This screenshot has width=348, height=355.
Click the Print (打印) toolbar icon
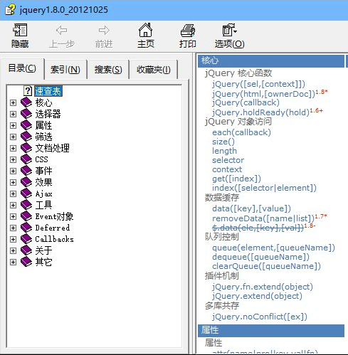coord(188,31)
